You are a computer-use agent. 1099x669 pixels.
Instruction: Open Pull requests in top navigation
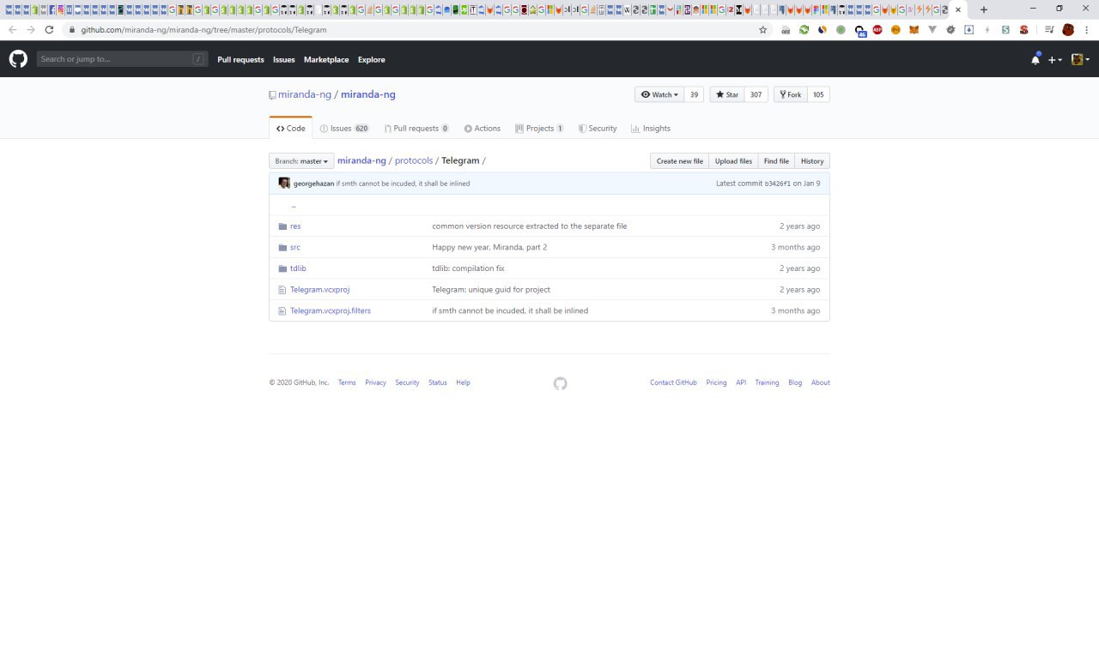point(240,60)
